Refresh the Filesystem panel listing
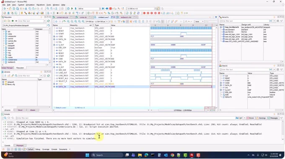The height and width of the screenshot is (159, 285). tap(48, 21)
